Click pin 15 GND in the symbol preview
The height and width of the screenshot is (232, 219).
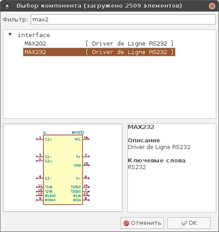(86, 165)
